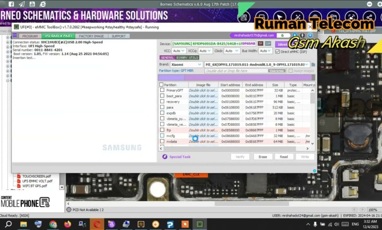Check the recovery partition box
This screenshot has height=230, width=382.
pos(162,101)
